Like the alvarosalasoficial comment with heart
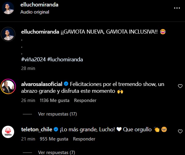185x155 pixels. [180, 86]
